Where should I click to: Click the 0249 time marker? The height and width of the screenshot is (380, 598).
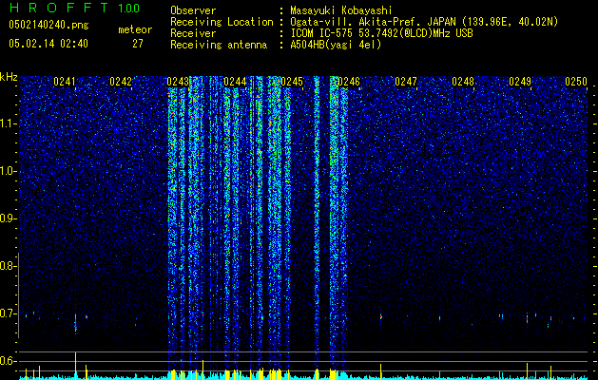(520, 82)
